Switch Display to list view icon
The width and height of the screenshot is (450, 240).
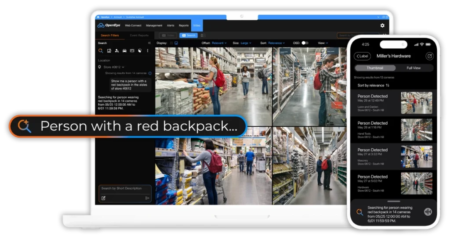pos(171,43)
